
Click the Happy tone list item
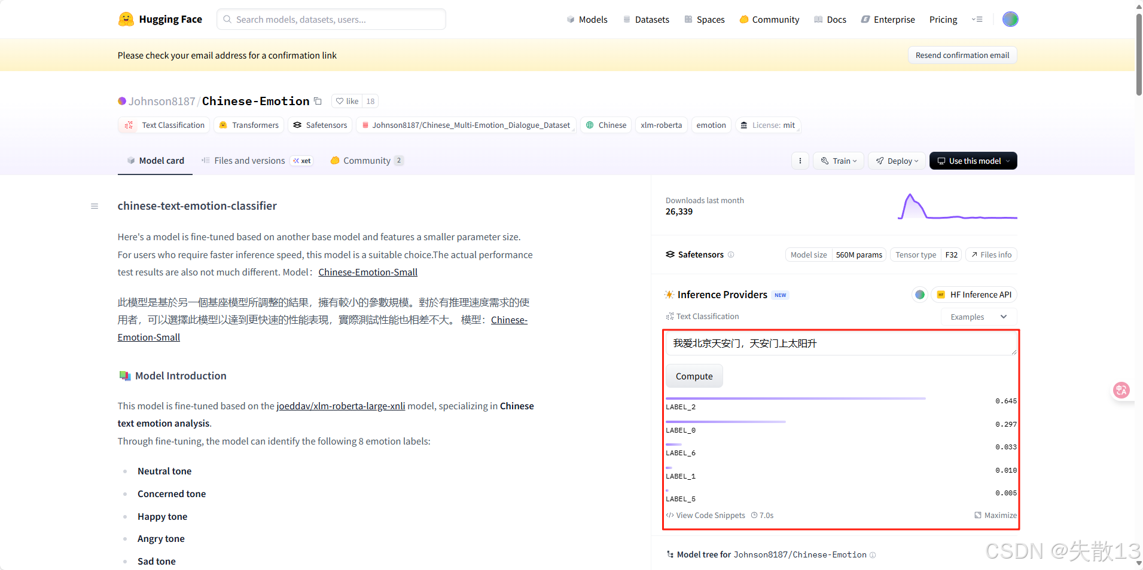point(162,517)
